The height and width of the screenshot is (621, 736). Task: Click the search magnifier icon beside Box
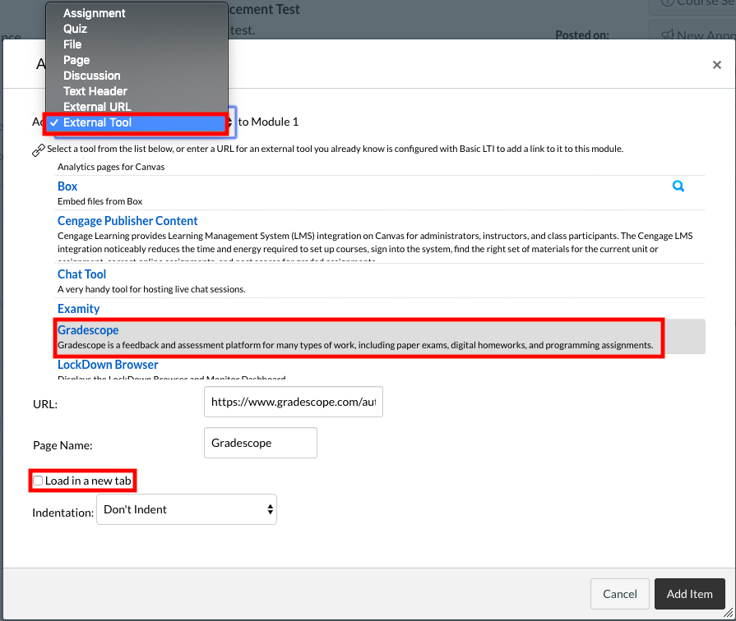678,186
